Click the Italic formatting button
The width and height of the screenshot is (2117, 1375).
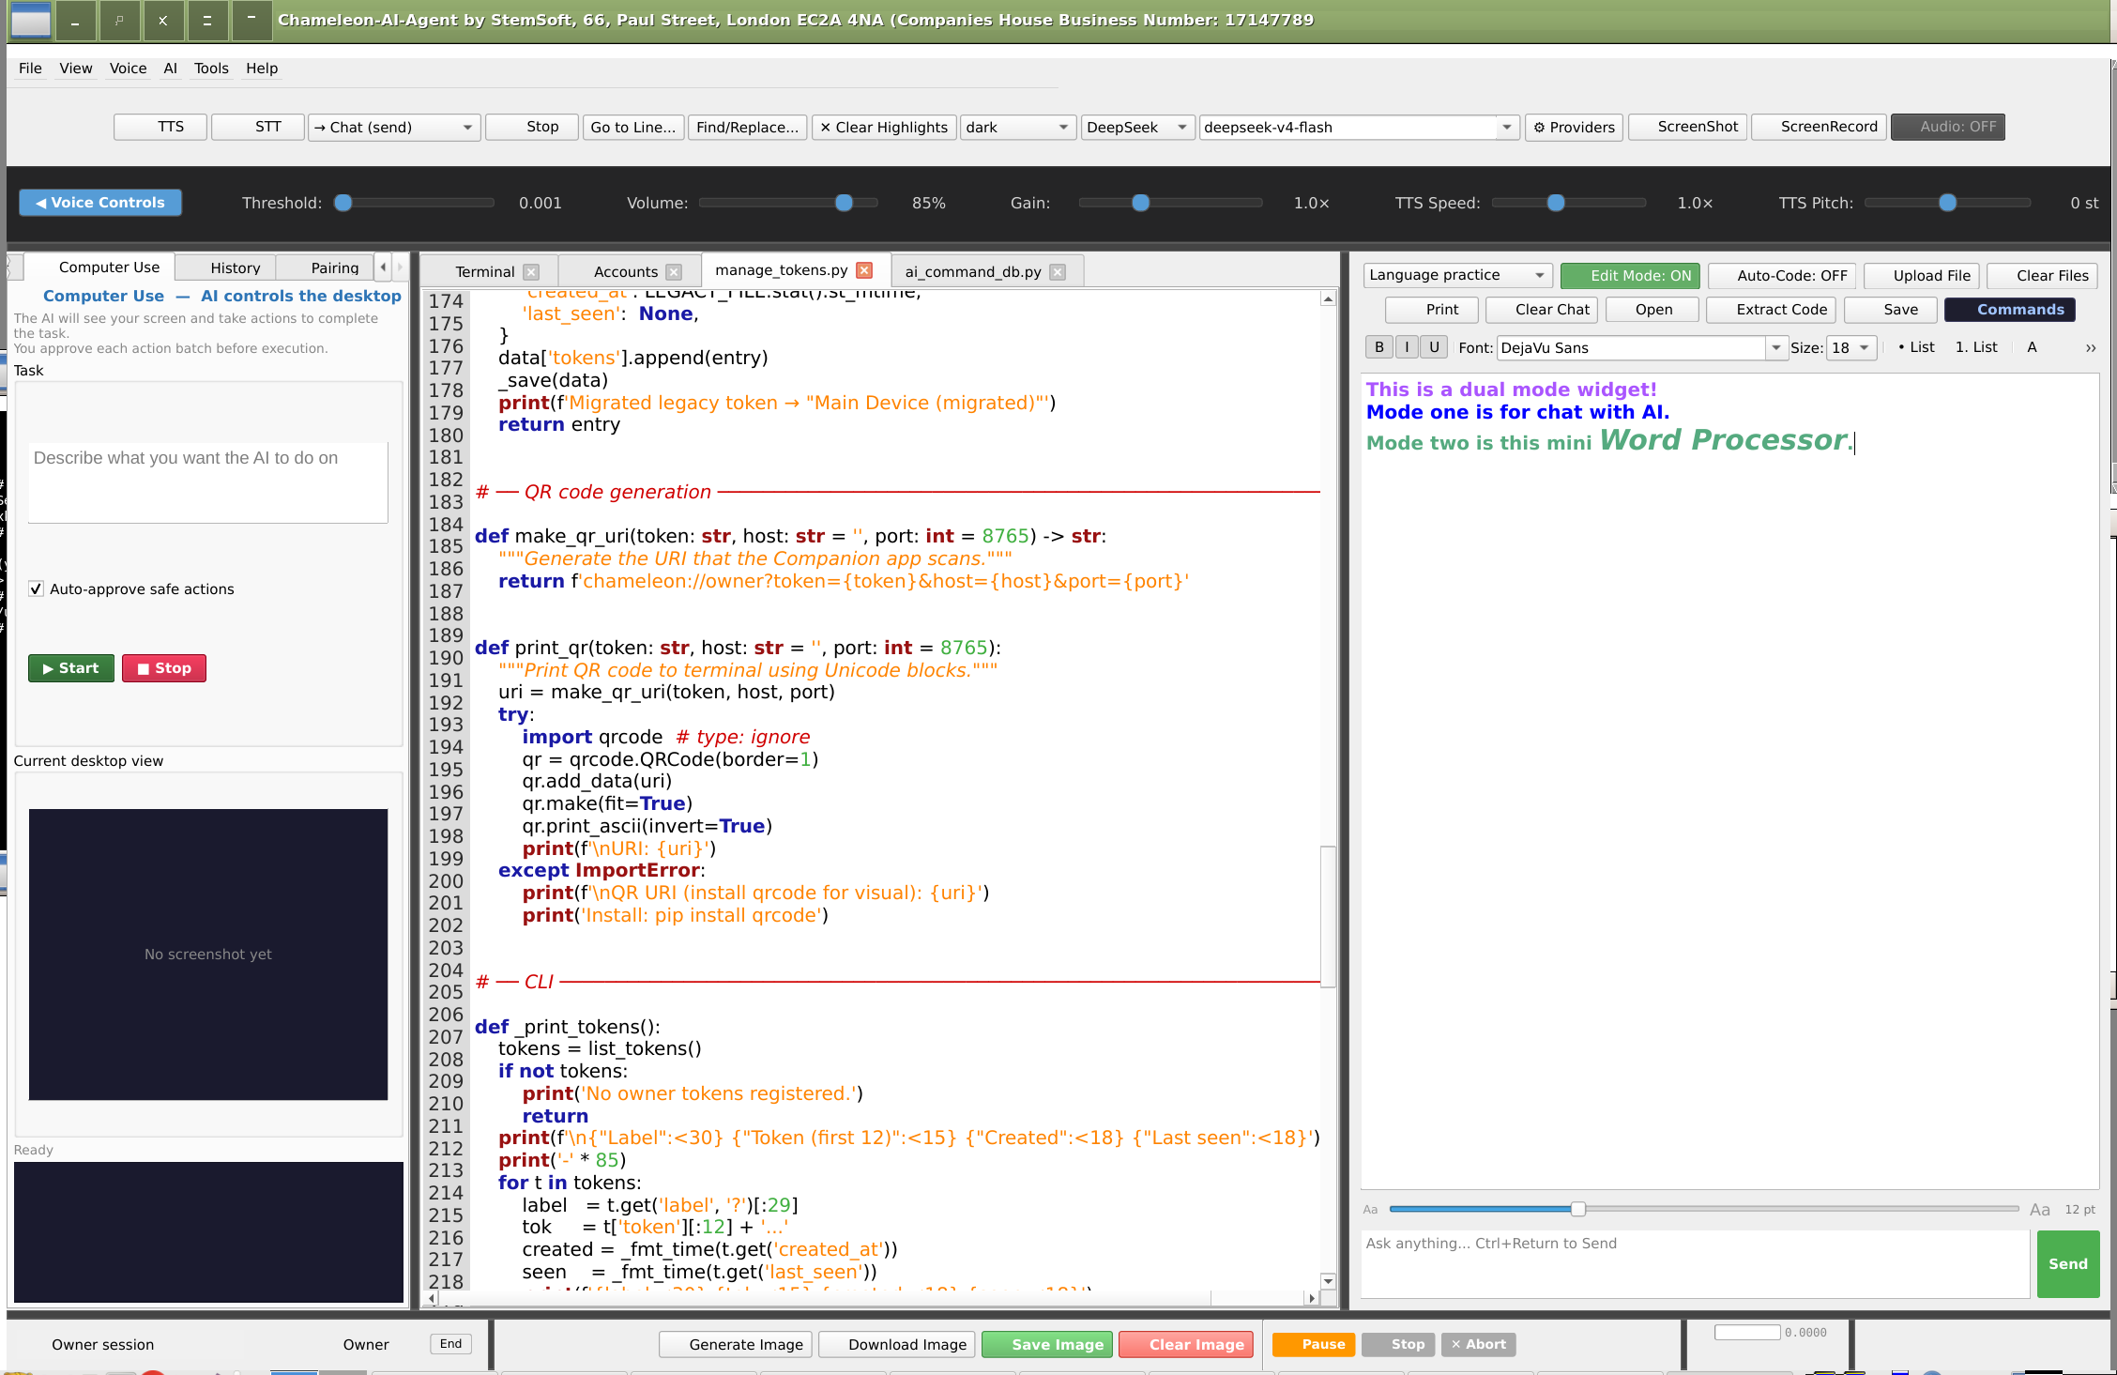1407,347
